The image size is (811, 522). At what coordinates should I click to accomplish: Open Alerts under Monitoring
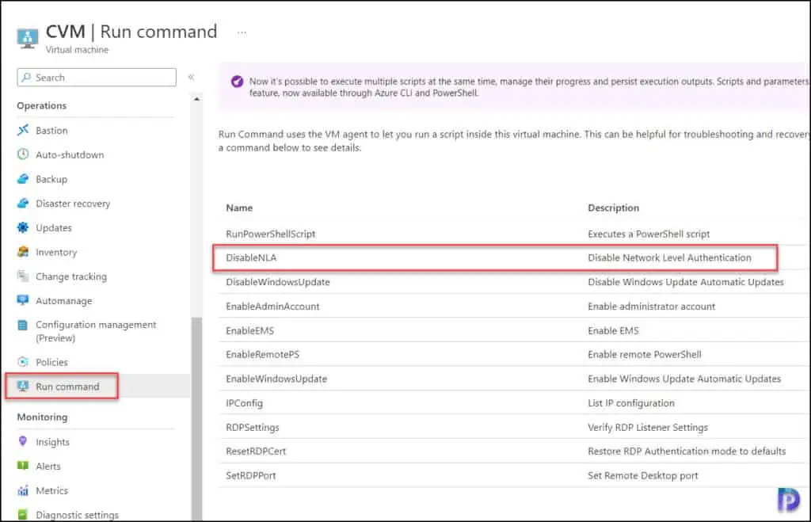pyautogui.click(x=48, y=466)
